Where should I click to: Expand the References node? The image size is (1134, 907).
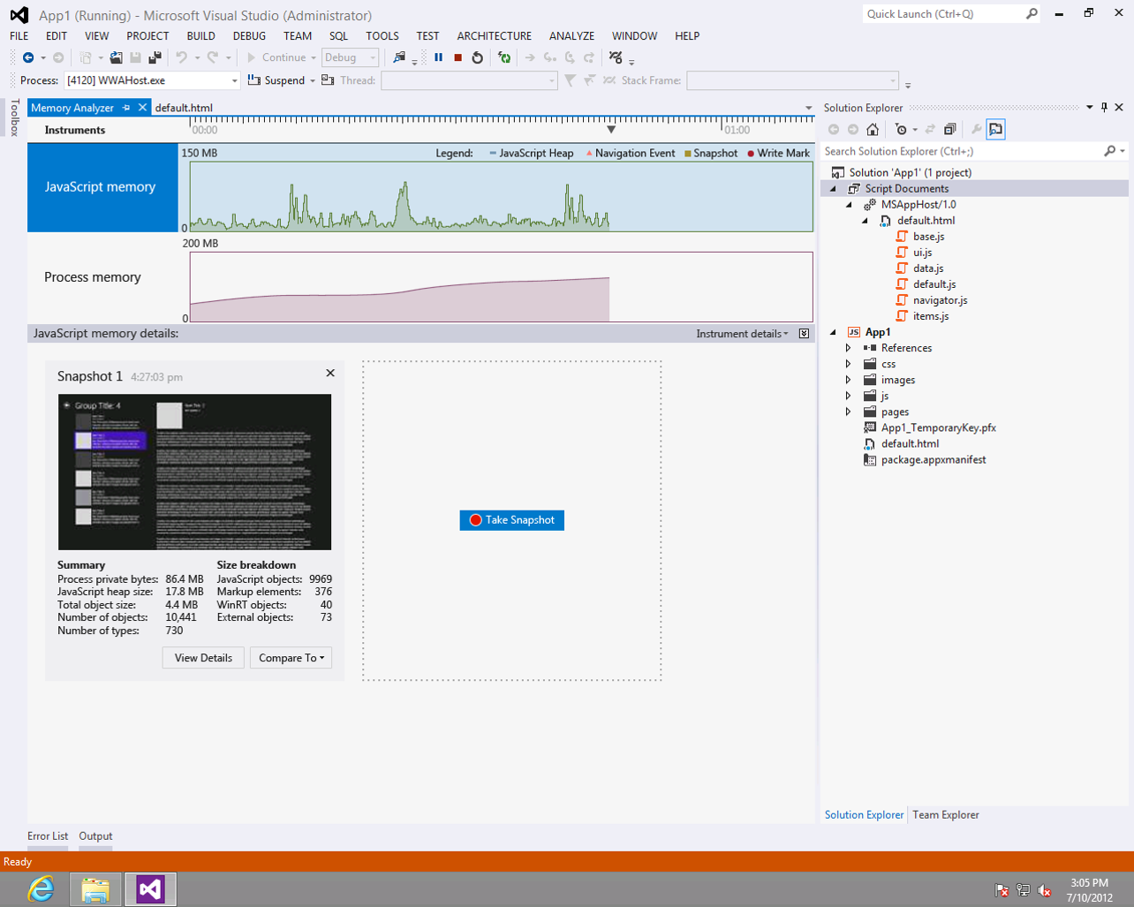click(x=849, y=349)
